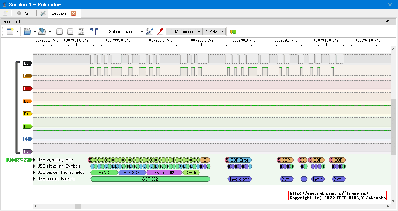Zoom in on the waveform

tap(59, 32)
